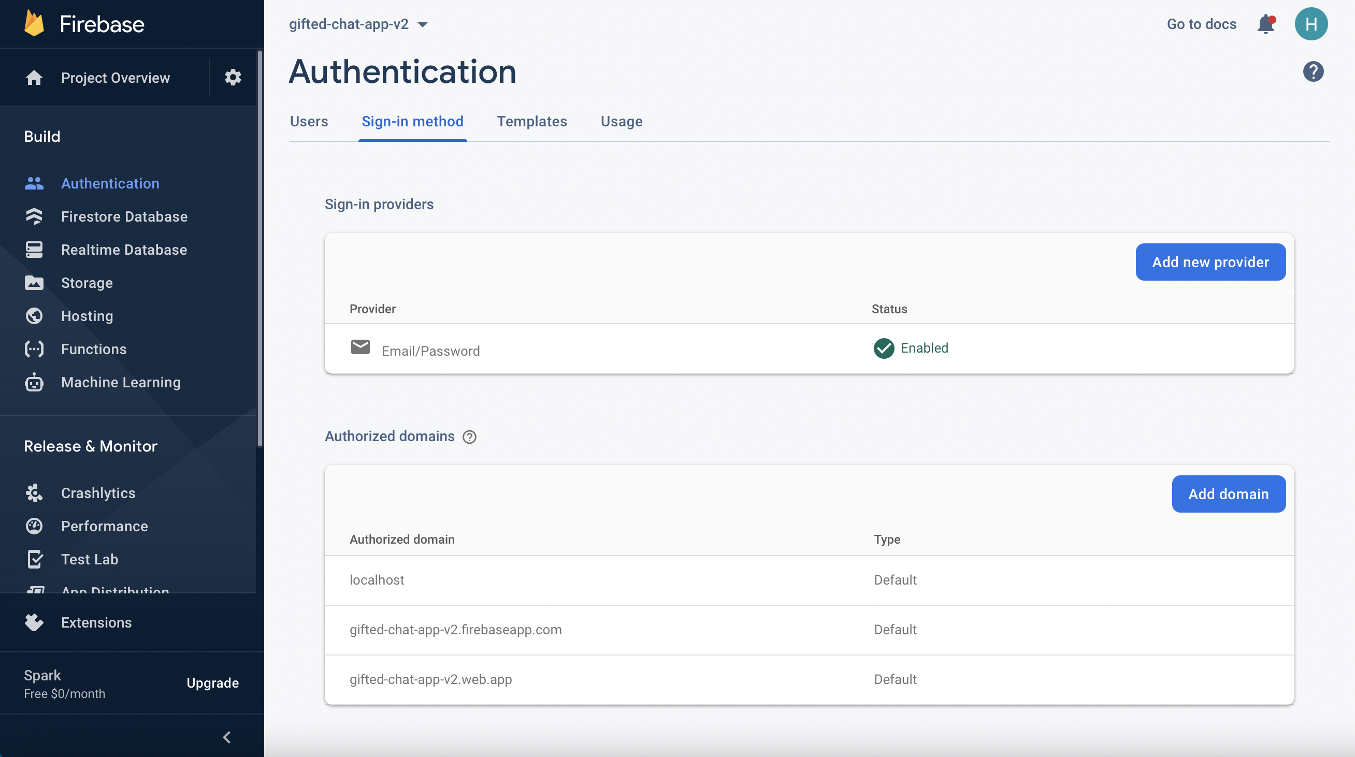The image size is (1355, 757).
Task: Click the Upgrade plan link
Action: click(212, 682)
